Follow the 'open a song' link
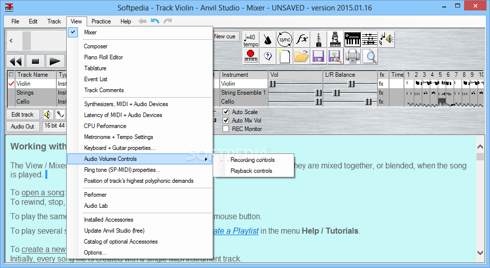The width and height of the screenshot is (490, 268). [x=43, y=192]
